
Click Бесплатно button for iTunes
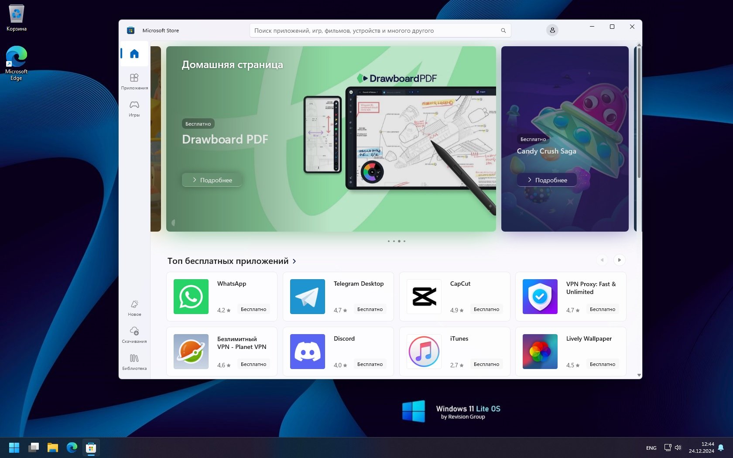pos(486,364)
